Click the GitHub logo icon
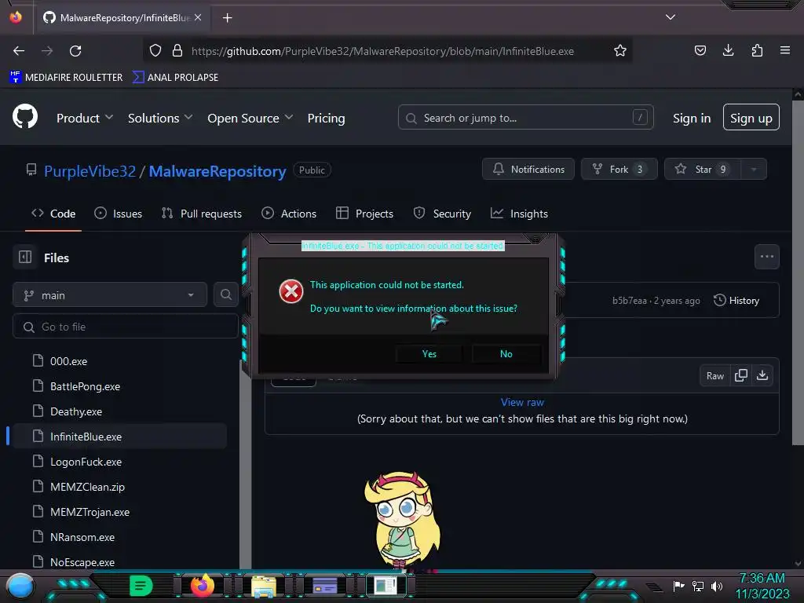 (x=24, y=117)
